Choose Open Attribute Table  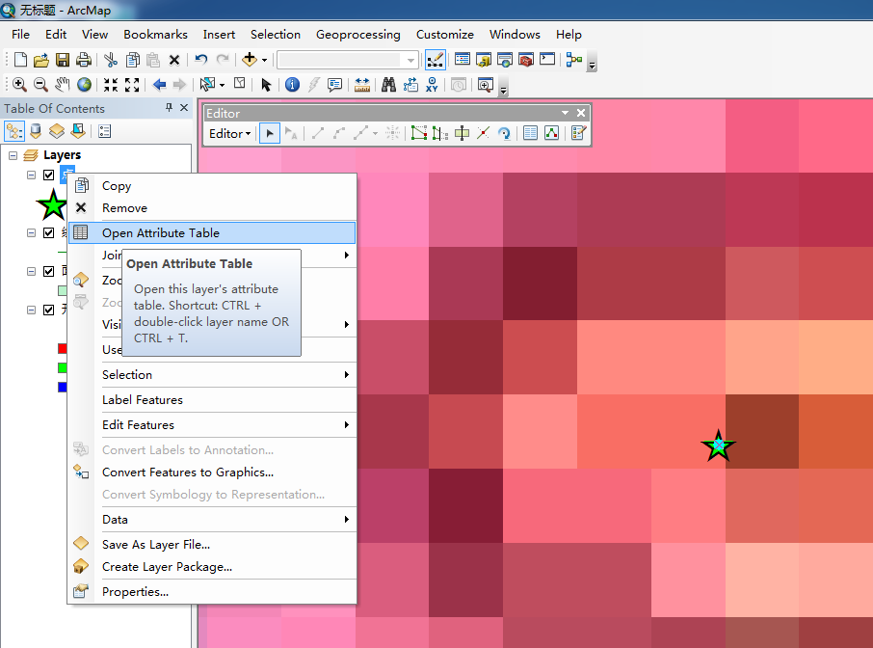[x=212, y=233]
